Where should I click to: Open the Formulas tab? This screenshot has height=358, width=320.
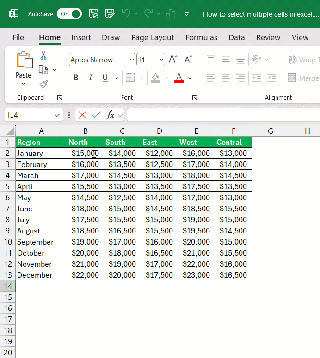[201, 37]
